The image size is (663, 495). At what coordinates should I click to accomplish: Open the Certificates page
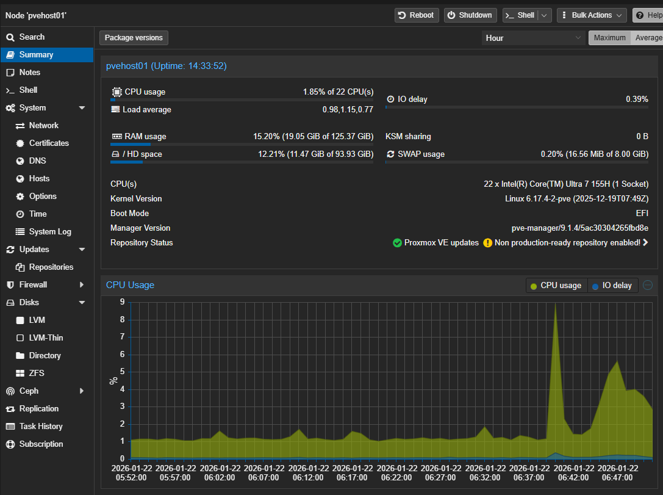click(49, 143)
